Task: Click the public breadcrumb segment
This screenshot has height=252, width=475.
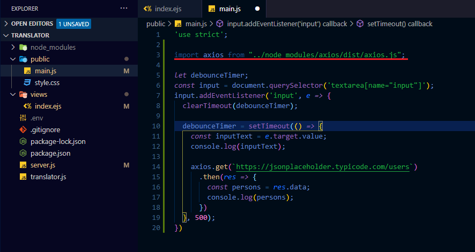Action: pyautogui.click(x=155, y=24)
